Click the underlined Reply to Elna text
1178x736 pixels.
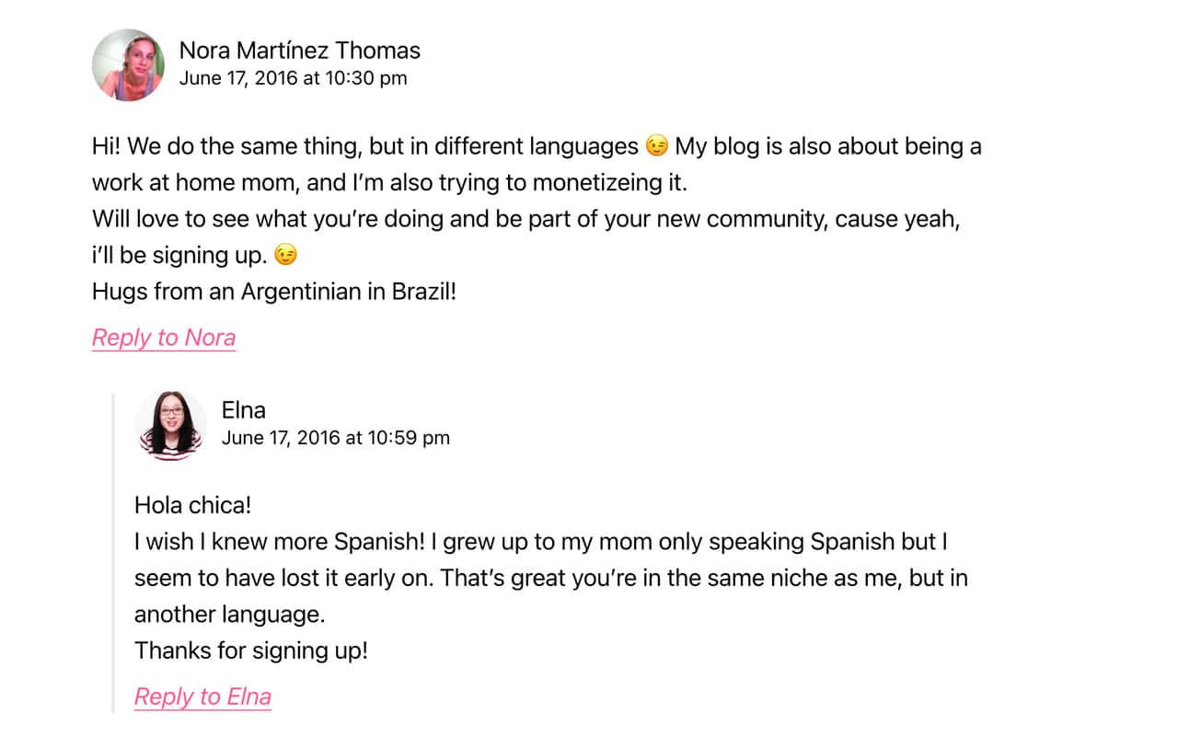(202, 696)
